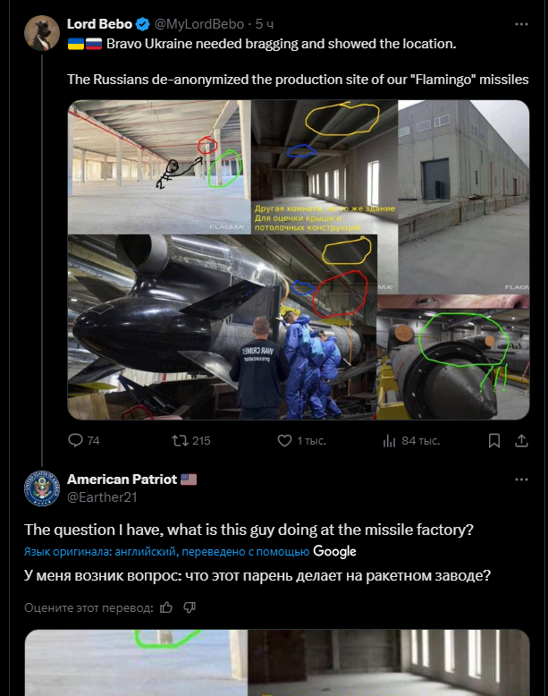The width and height of the screenshot is (548, 696).
Task: Open the gray building exterior photo
Action: [x=463, y=195]
